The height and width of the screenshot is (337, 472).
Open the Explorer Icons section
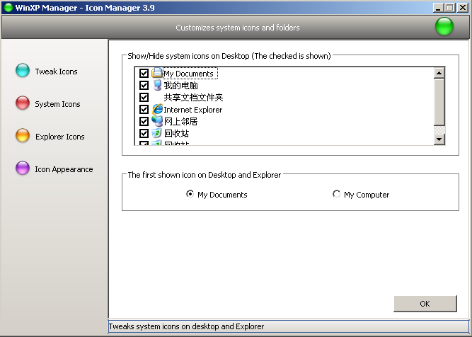pyautogui.click(x=59, y=137)
